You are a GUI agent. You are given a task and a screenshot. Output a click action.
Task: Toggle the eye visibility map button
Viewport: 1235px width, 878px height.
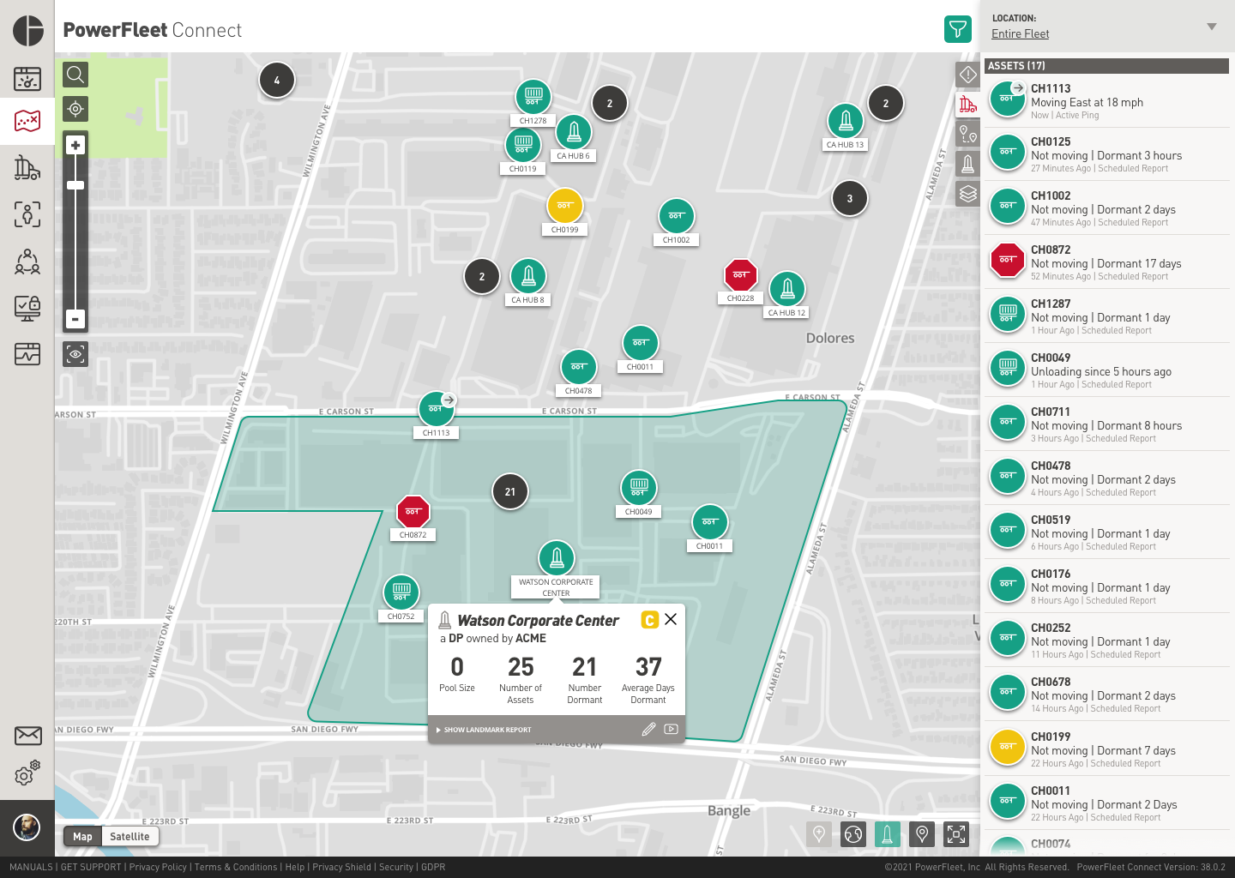[75, 353]
